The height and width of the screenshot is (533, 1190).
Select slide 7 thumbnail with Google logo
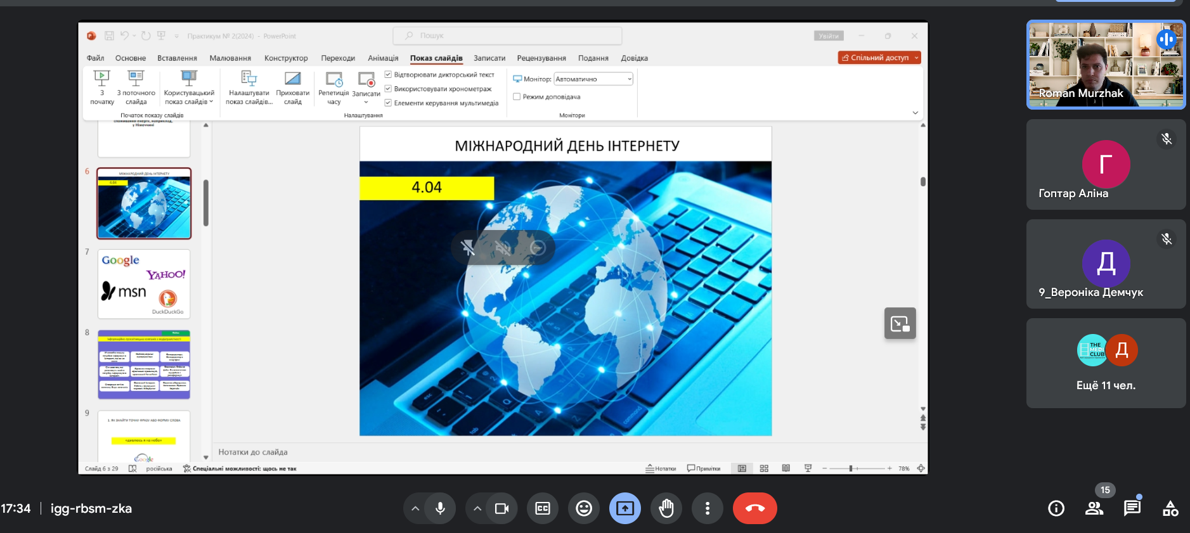click(x=144, y=284)
